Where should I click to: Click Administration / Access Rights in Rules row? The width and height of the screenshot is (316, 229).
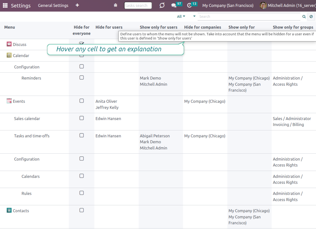[287, 196]
